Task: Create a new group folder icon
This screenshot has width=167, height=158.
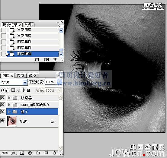Action: (x=38, y=153)
